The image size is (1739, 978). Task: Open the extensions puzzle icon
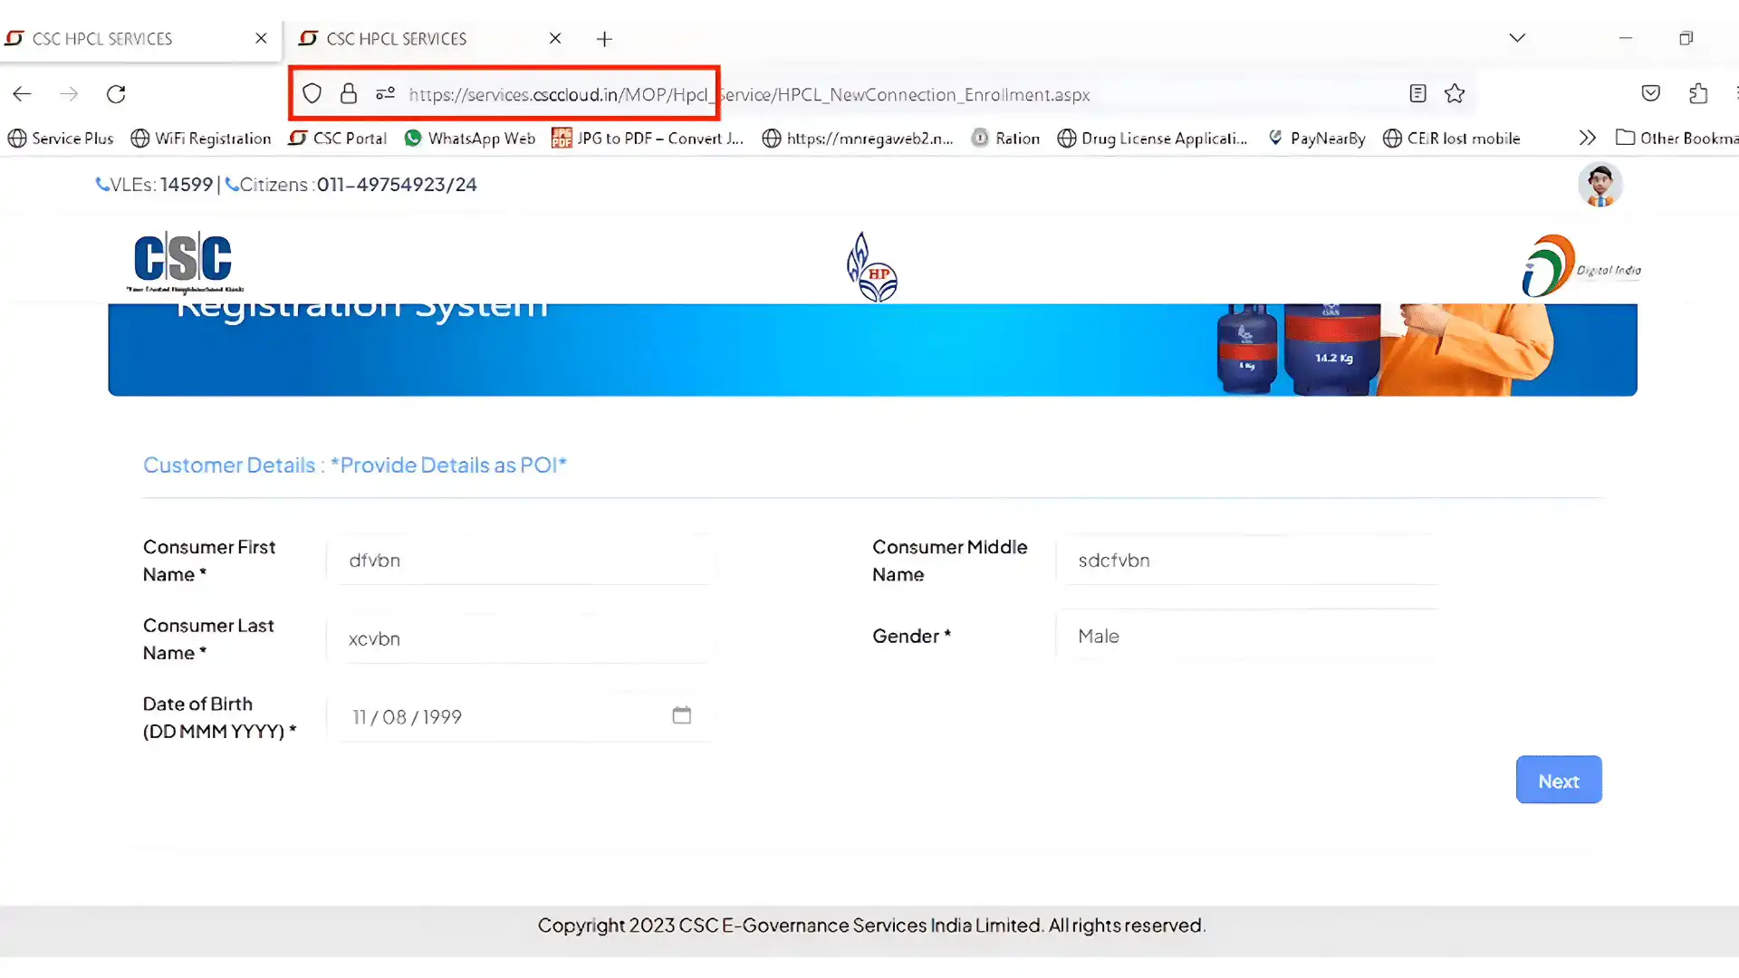tap(1698, 93)
